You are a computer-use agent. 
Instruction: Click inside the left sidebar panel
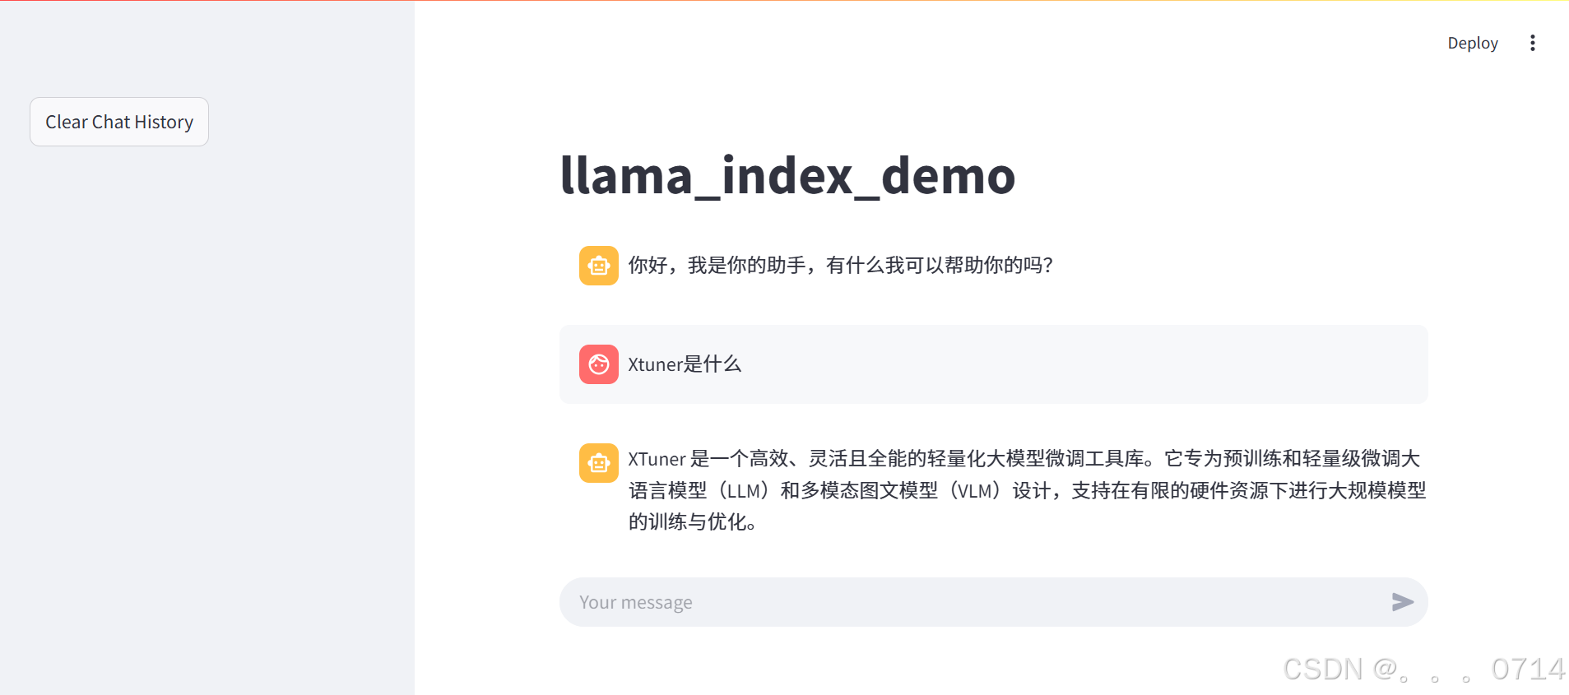coord(206,370)
